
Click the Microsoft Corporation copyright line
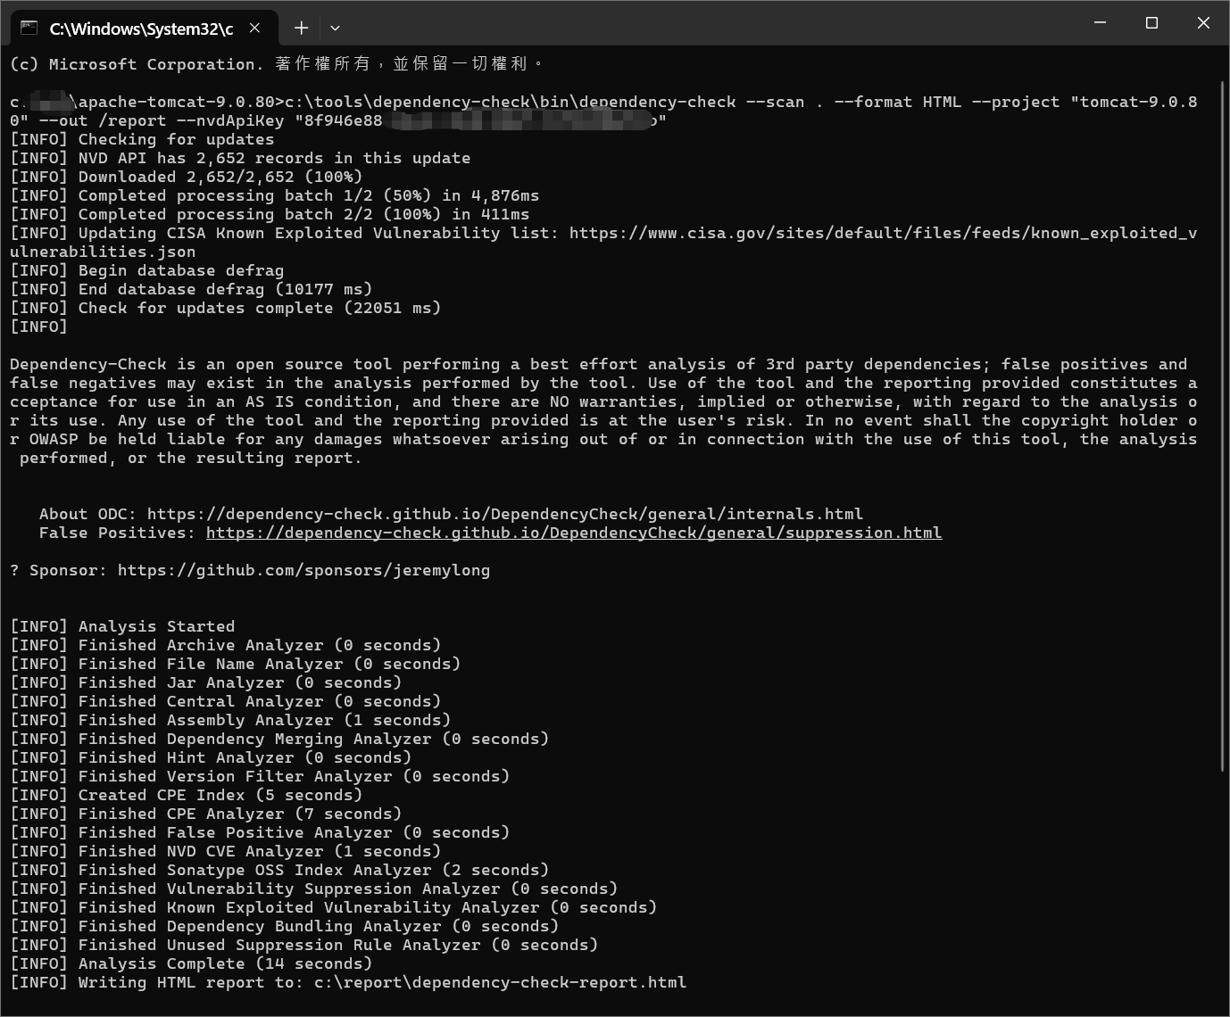[x=277, y=64]
